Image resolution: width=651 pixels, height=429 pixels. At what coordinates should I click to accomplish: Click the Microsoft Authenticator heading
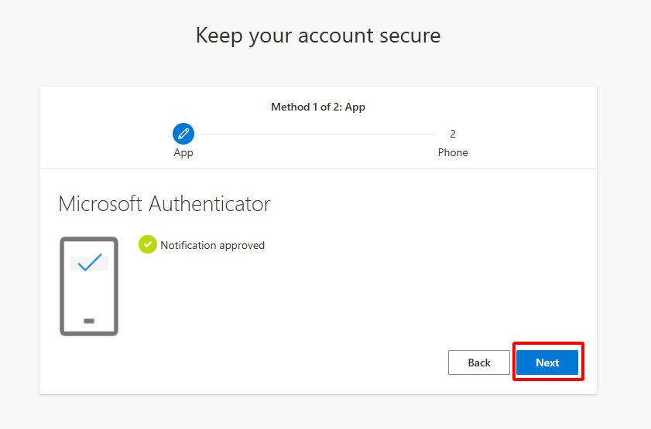click(x=164, y=203)
